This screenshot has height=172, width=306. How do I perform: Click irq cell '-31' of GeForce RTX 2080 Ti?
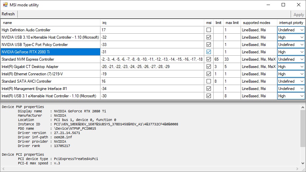click(152, 52)
